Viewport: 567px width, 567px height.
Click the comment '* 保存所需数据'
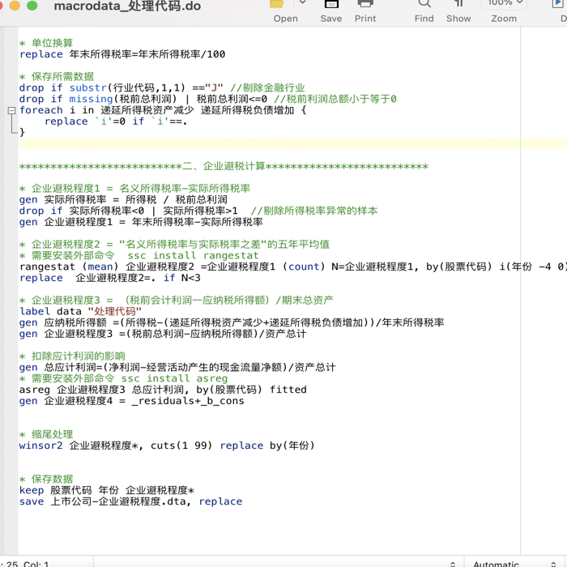tap(57, 77)
